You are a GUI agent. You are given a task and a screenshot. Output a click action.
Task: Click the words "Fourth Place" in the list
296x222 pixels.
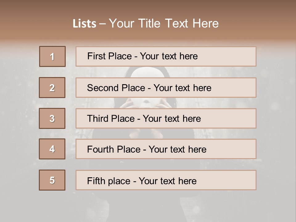coord(113,150)
